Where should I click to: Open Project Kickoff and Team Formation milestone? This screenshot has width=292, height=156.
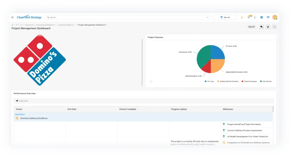pyautogui.click(x=244, y=124)
